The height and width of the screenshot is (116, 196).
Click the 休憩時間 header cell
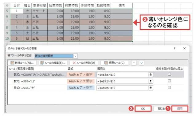tap(87, 6)
